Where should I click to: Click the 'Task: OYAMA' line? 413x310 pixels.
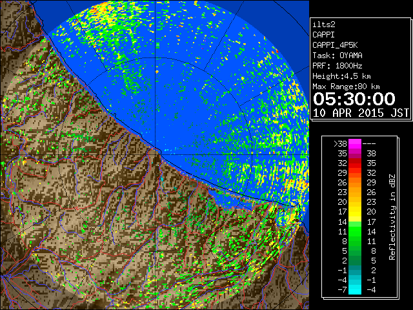(337, 56)
